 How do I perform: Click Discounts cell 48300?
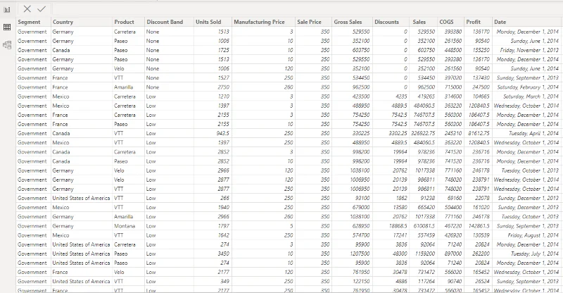pos(400,254)
